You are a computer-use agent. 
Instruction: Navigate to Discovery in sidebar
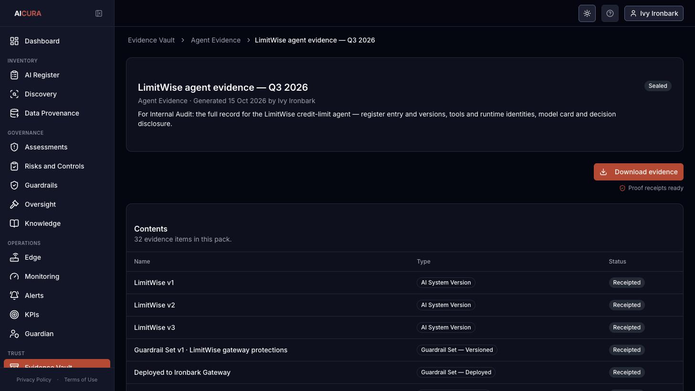57,94
